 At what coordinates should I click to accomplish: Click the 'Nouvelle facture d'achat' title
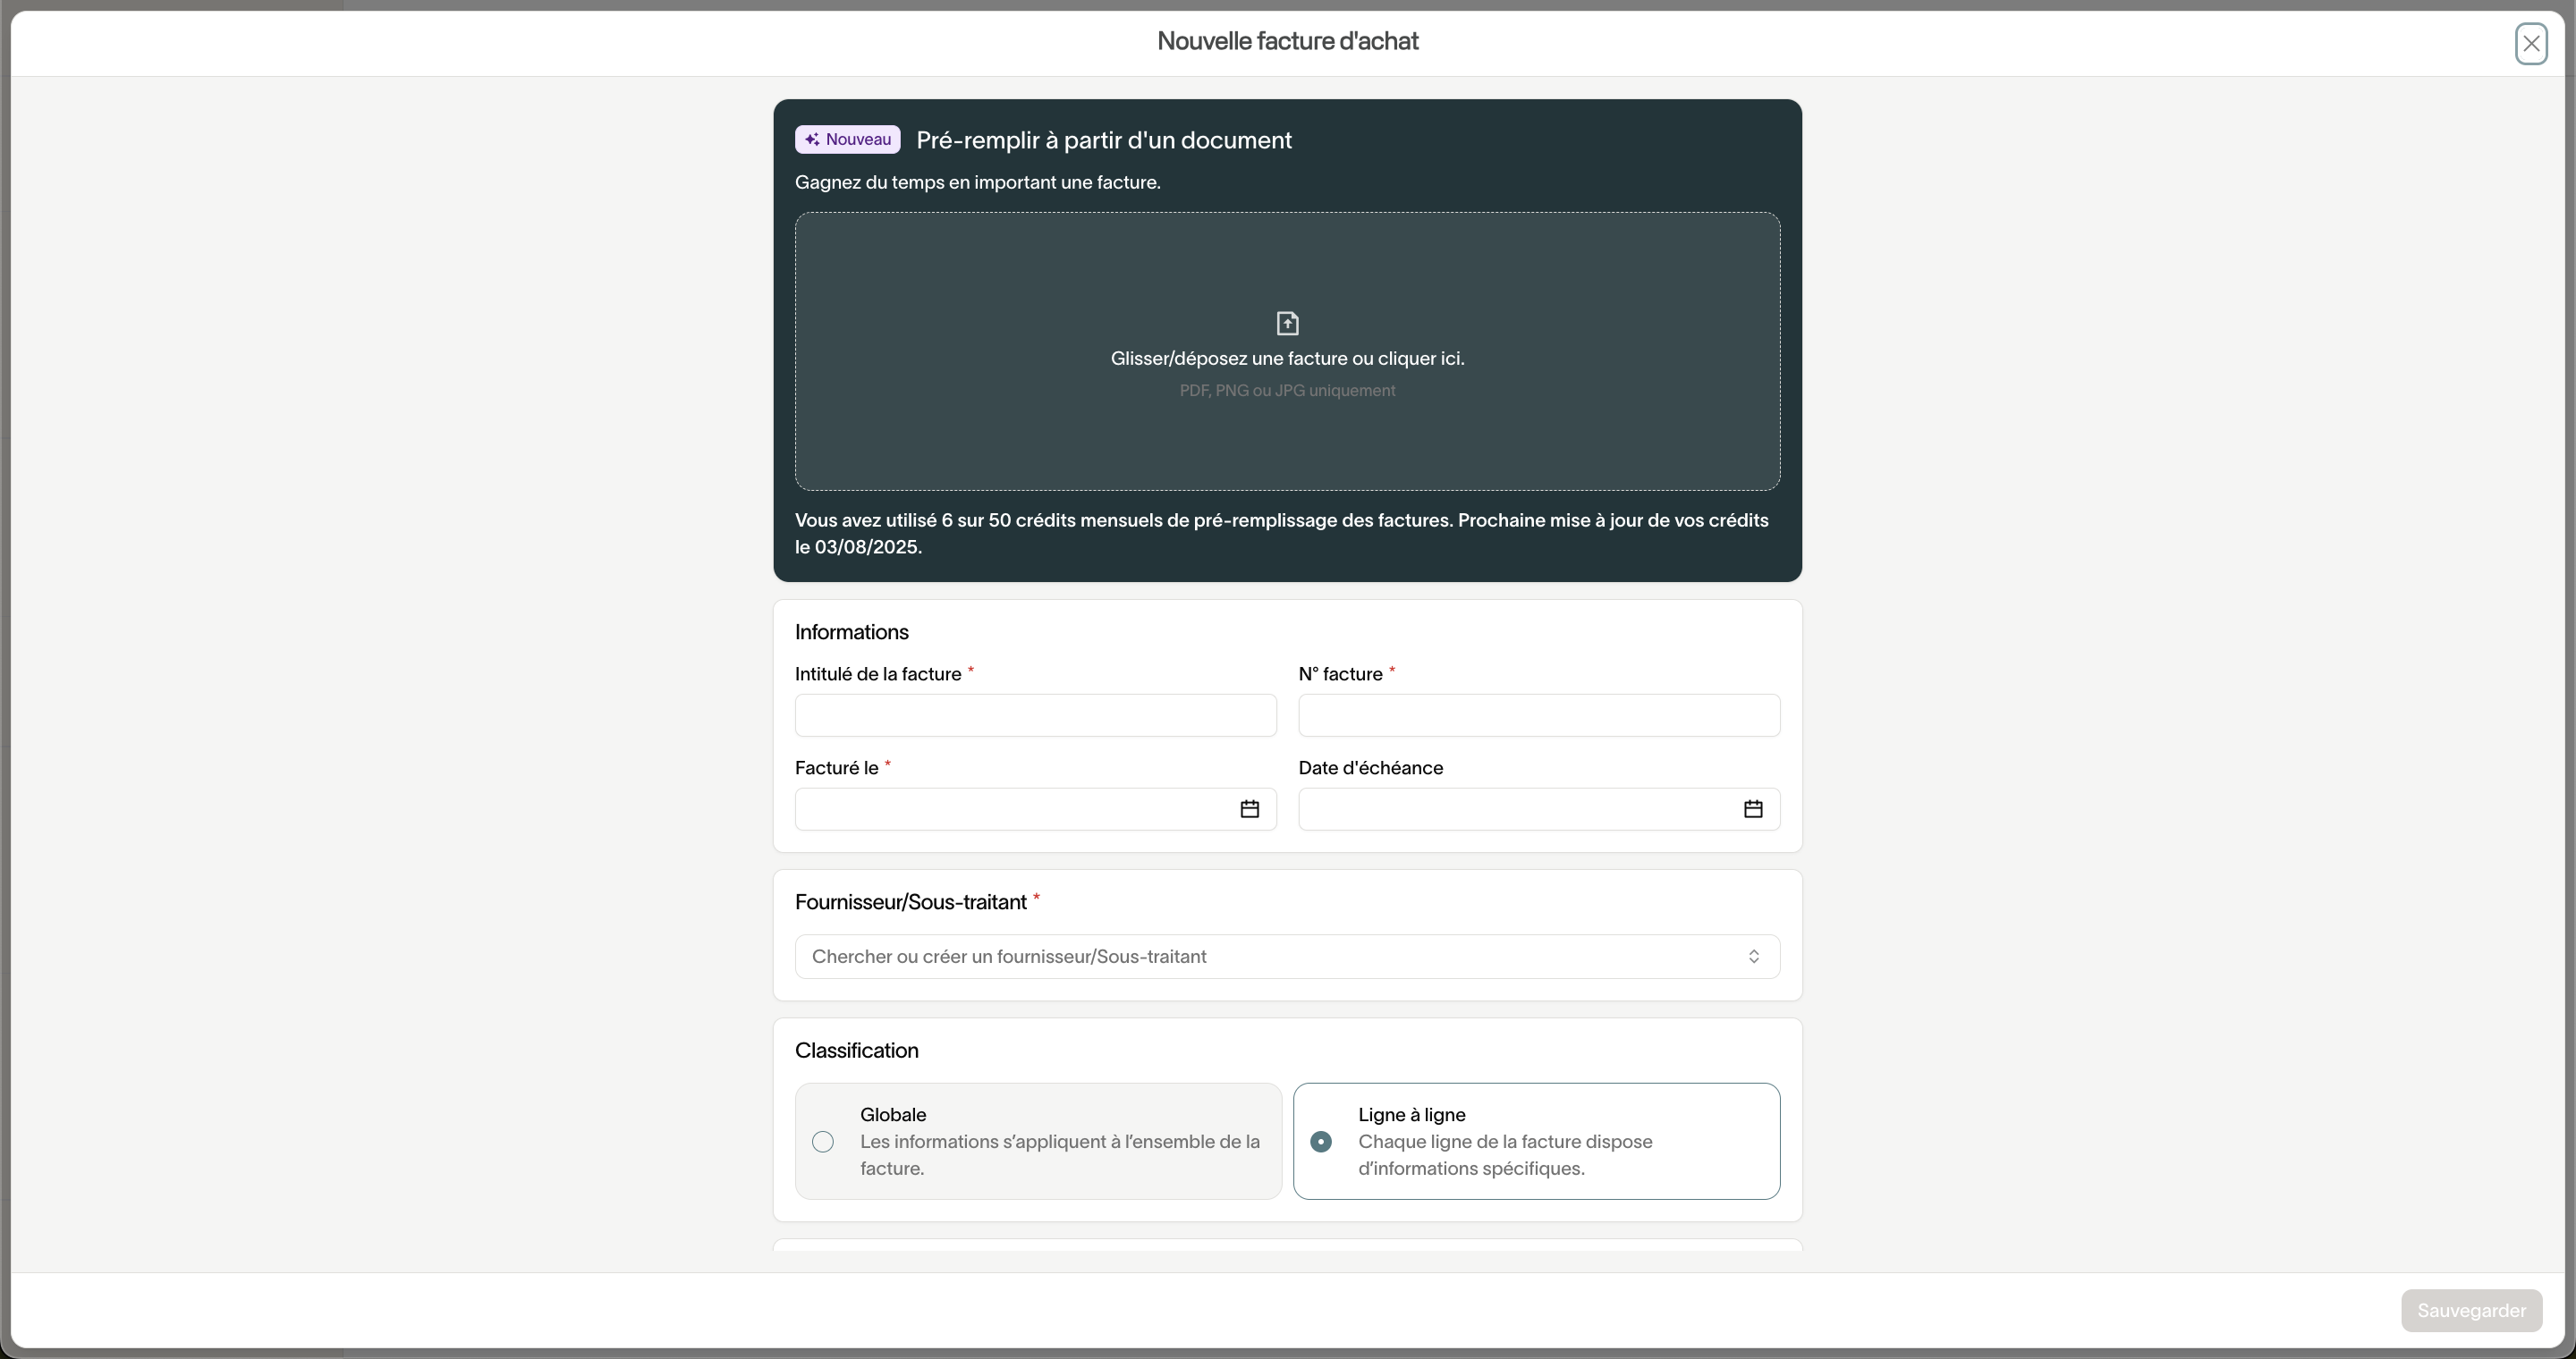(x=1287, y=41)
